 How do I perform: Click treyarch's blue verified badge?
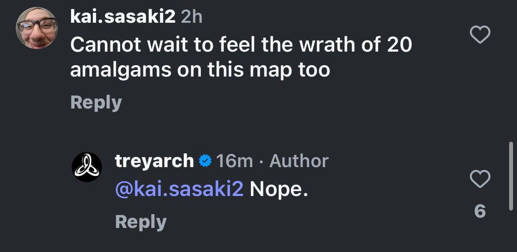(205, 161)
